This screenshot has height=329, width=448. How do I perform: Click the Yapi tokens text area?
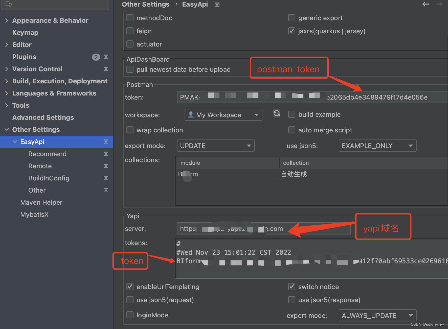[x=312, y=259]
